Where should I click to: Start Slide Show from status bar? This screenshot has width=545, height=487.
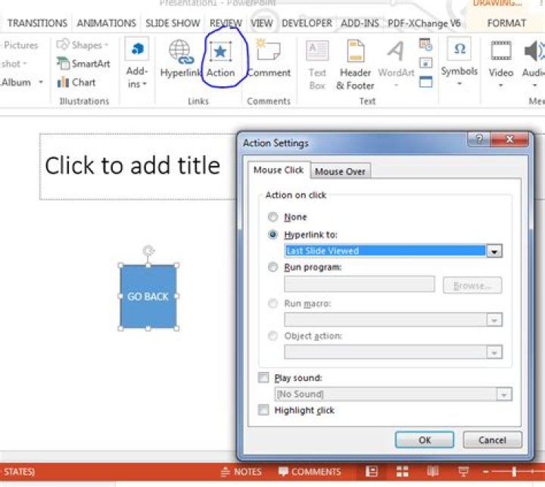click(x=463, y=472)
